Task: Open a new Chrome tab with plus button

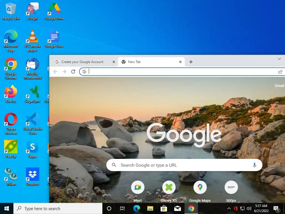Action: click(191, 62)
